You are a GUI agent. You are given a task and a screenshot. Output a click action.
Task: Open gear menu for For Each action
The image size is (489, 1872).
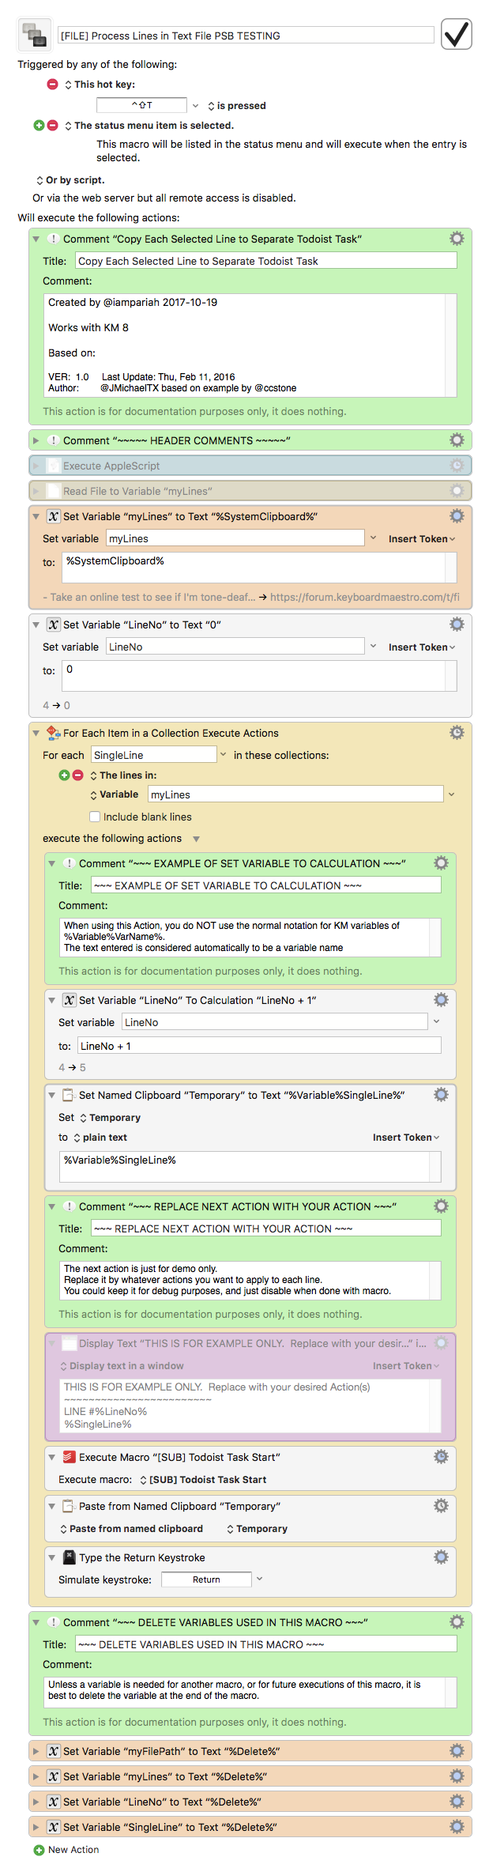click(x=457, y=733)
